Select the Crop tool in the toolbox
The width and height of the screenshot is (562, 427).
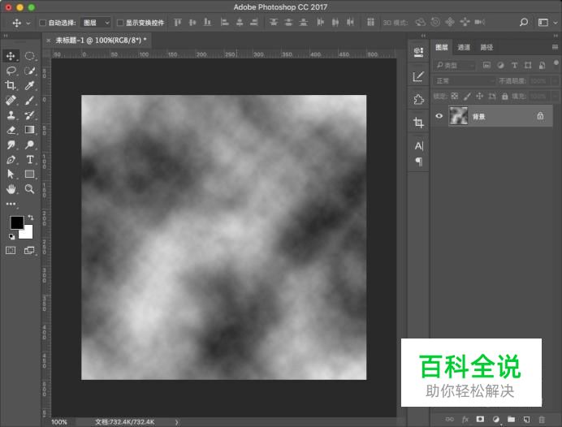pyautogui.click(x=11, y=85)
